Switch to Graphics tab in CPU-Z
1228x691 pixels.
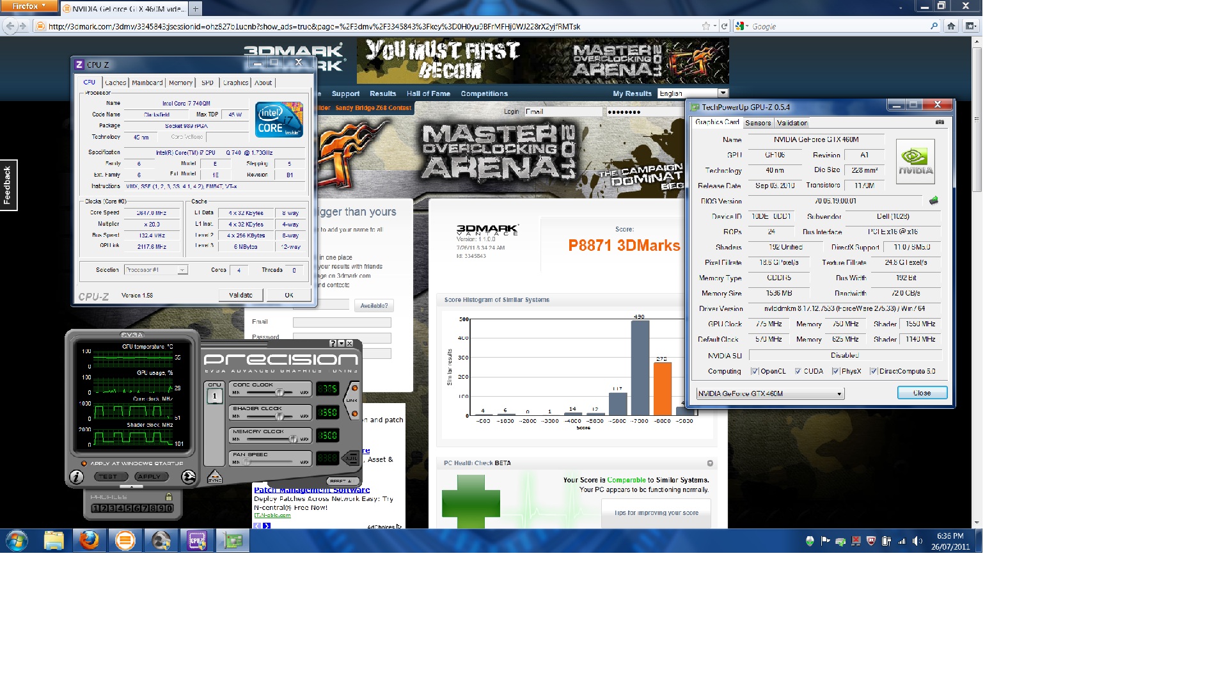[x=235, y=83]
